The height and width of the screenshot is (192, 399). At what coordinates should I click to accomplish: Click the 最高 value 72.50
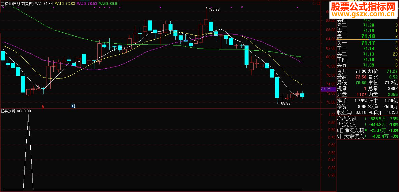pos(361,77)
